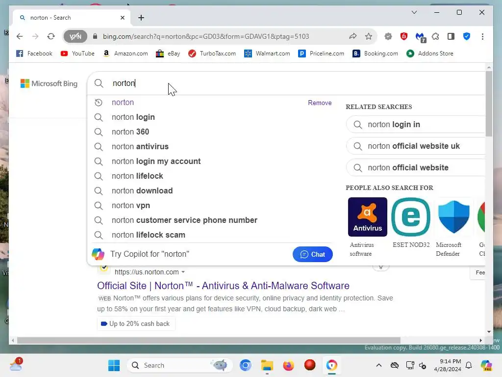The width and height of the screenshot is (502, 377).
Task: Close the 'norton - Search' tab
Action: coord(122,18)
